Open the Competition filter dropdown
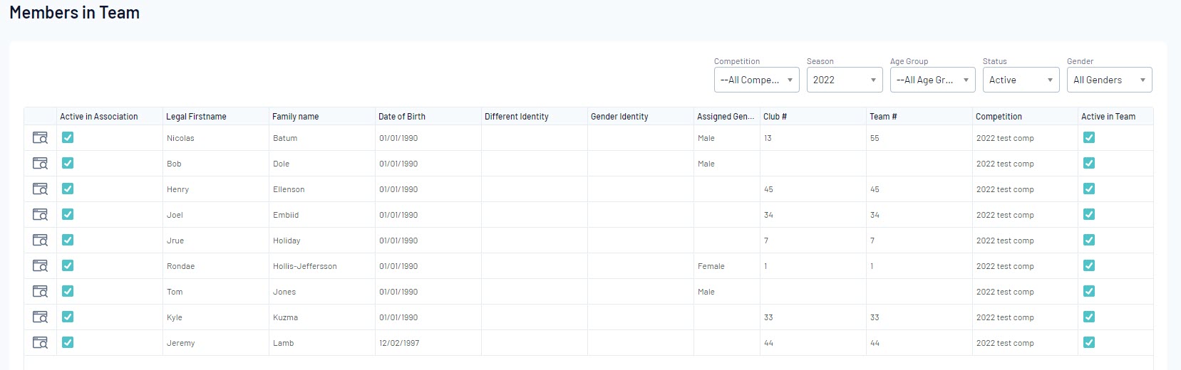 click(x=756, y=80)
